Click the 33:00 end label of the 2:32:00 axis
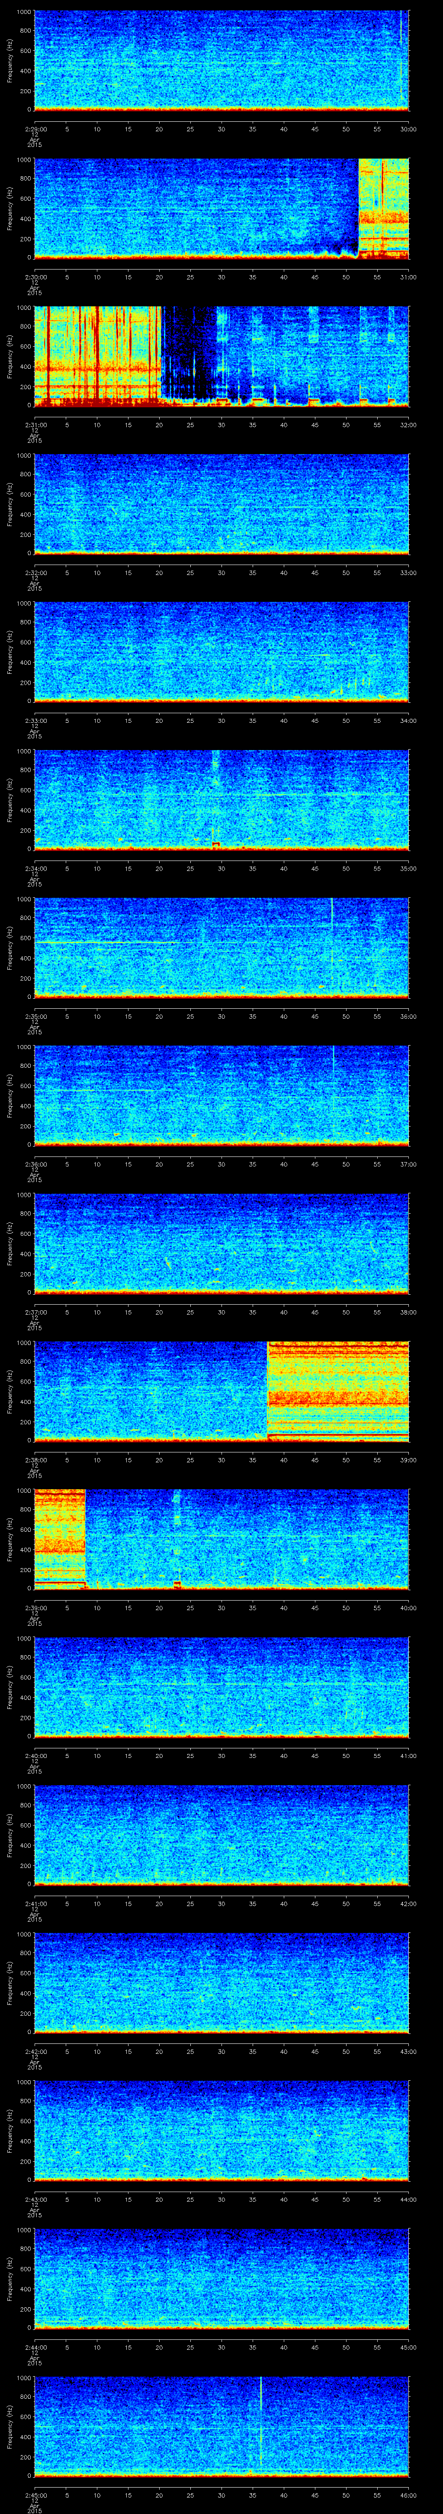 (409, 573)
